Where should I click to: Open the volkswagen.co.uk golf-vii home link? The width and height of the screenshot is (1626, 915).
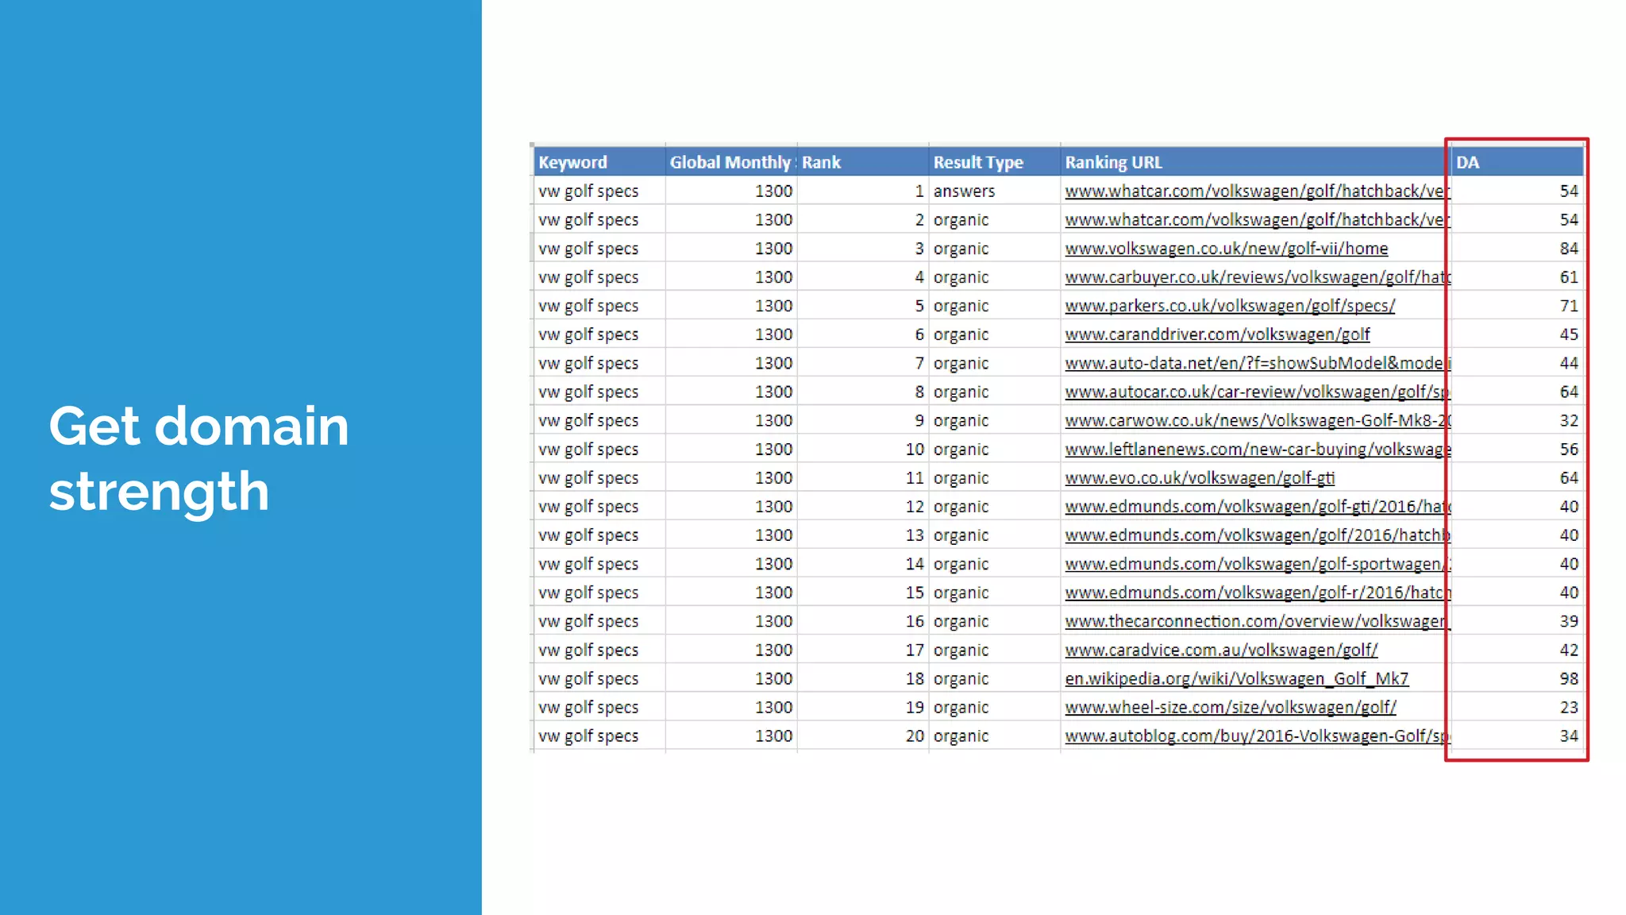[1226, 249]
